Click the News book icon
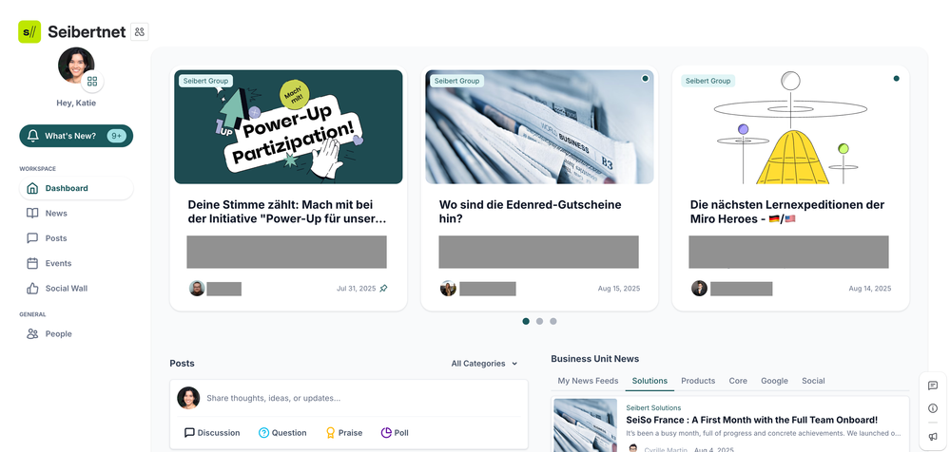 pyautogui.click(x=32, y=213)
